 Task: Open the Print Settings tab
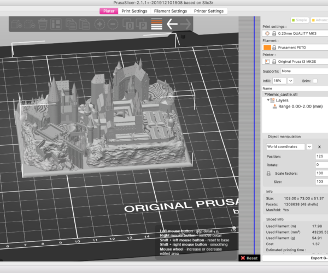(x=134, y=11)
